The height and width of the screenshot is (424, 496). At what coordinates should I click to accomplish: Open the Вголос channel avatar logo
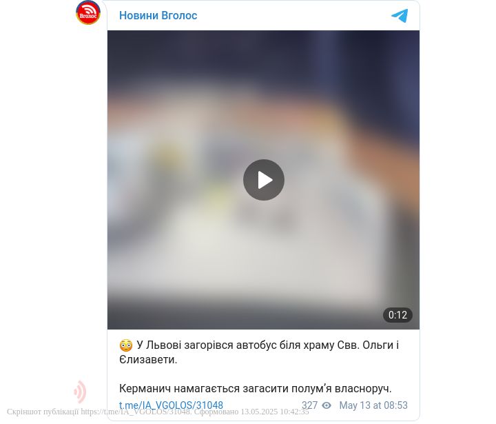pyautogui.click(x=88, y=12)
